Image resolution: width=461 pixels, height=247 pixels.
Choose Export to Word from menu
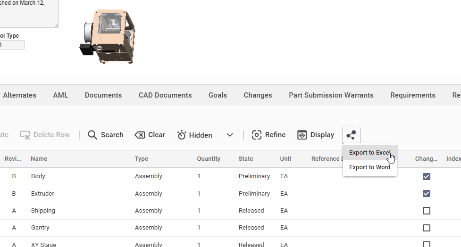[369, 167]
